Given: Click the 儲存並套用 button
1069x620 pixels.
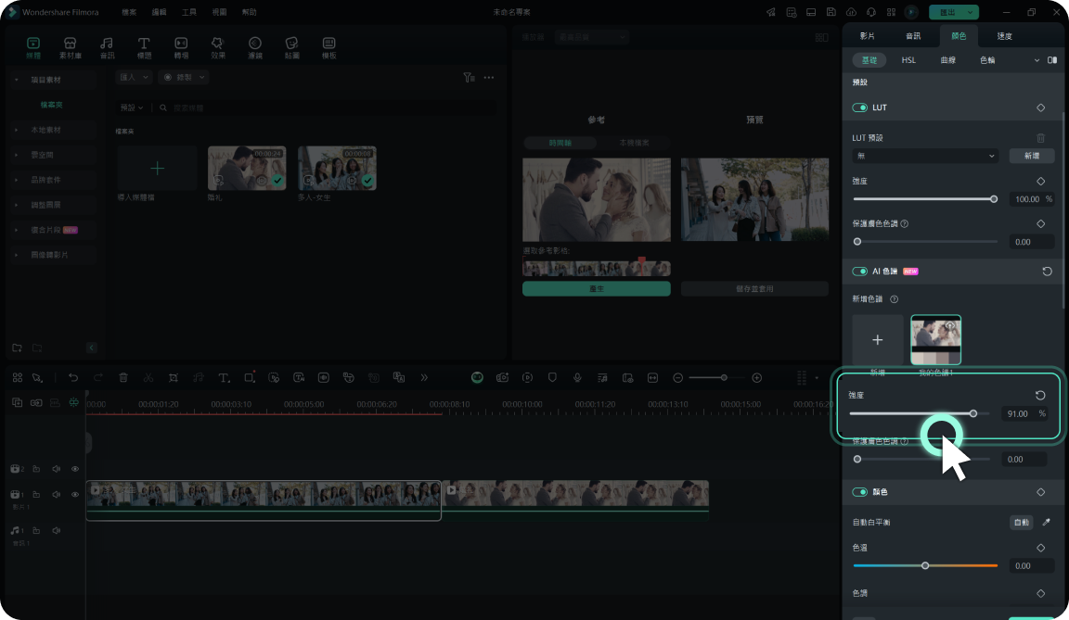Looking at the screenshot, I should [x=754, y=288].
